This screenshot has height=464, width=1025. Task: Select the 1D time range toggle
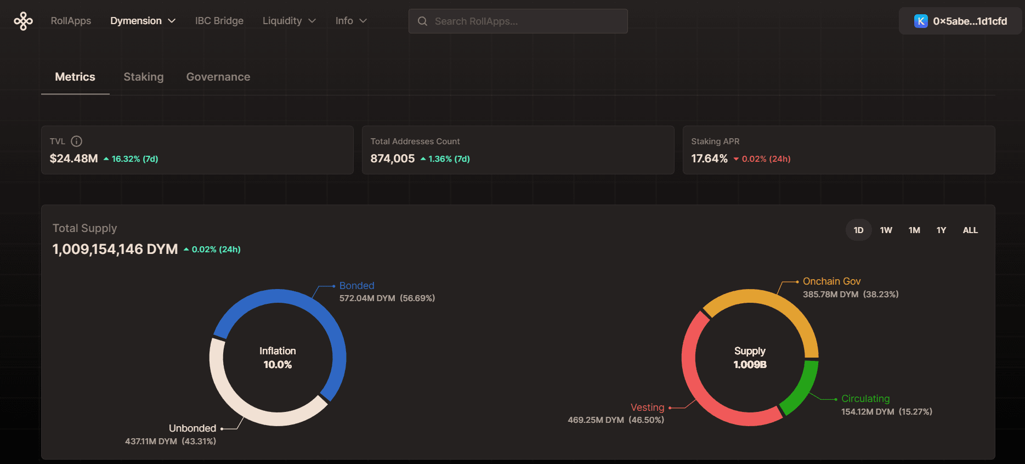click(x=858, y=230)
